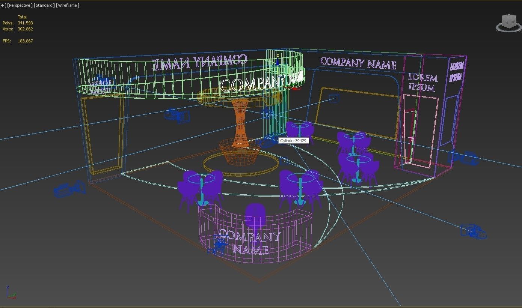Viewport: 522px width, 308px height.
Task: Click Cylinder39429 shown in the tooltip
Action: 294,141
